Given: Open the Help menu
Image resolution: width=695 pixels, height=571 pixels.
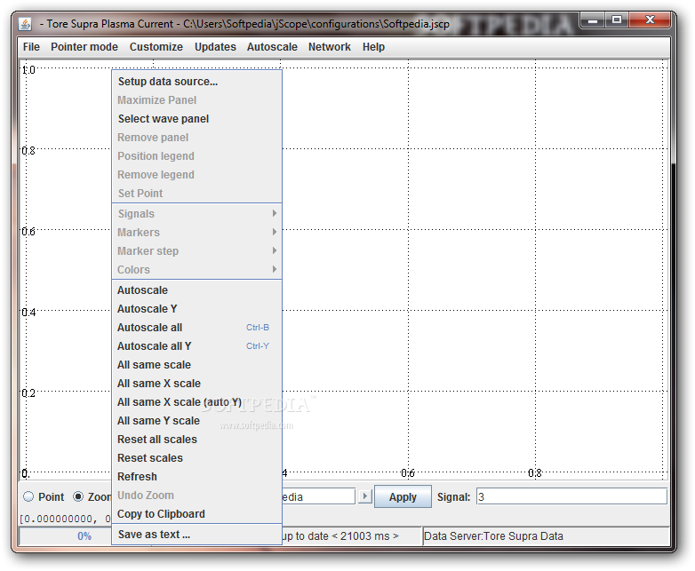Looking at the screenshot, I should point(373,47).
